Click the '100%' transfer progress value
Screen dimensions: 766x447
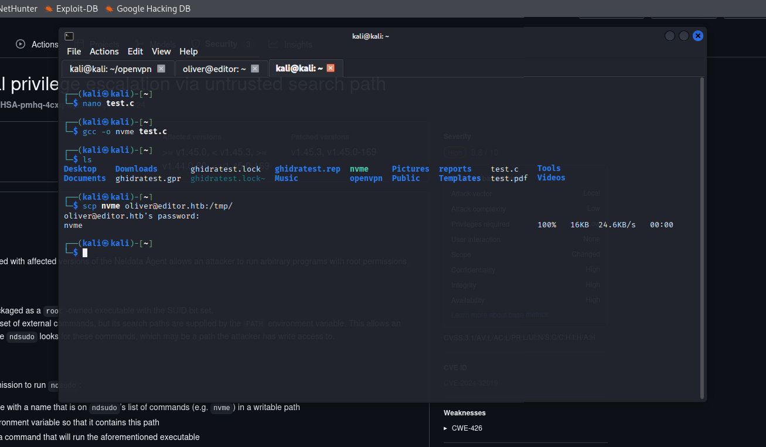pos(547,225)
